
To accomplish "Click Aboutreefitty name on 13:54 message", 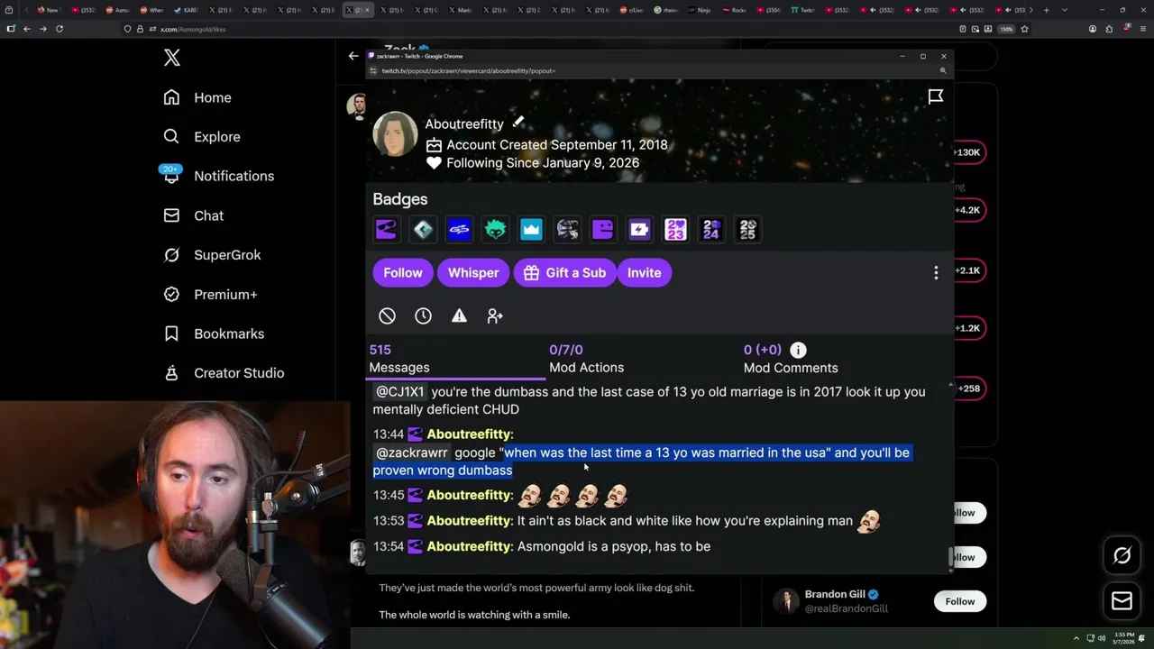I will coord(468,546).
